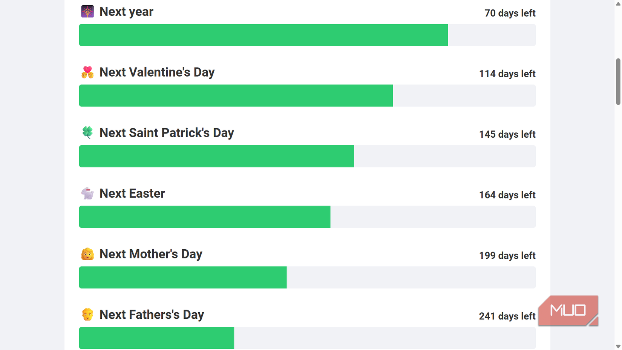Click the Mother's Day woman face icon
The image size is (622, 350).
(87, 254)
